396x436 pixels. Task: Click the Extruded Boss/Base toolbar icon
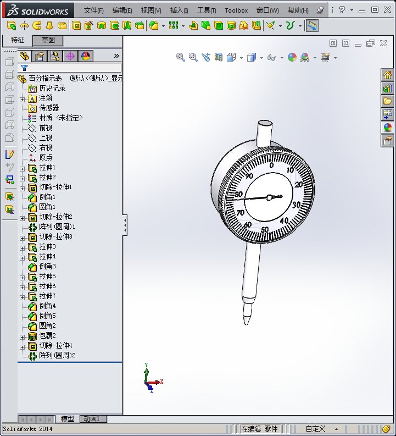coord(12,26)
